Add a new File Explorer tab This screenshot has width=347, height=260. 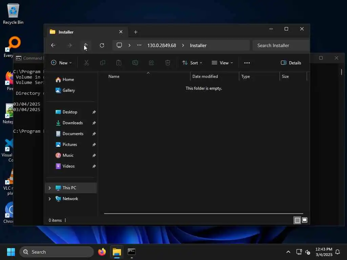(136, 32)
